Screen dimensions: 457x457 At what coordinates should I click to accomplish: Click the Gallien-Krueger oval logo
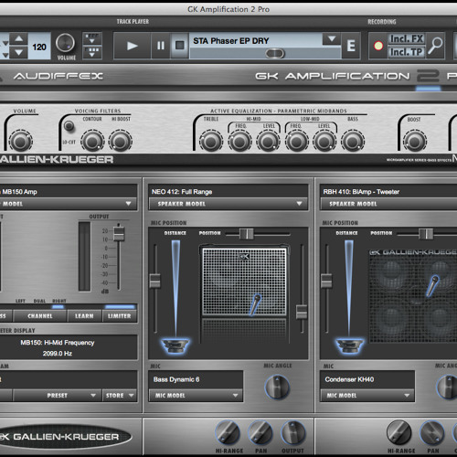click(65, 437)
